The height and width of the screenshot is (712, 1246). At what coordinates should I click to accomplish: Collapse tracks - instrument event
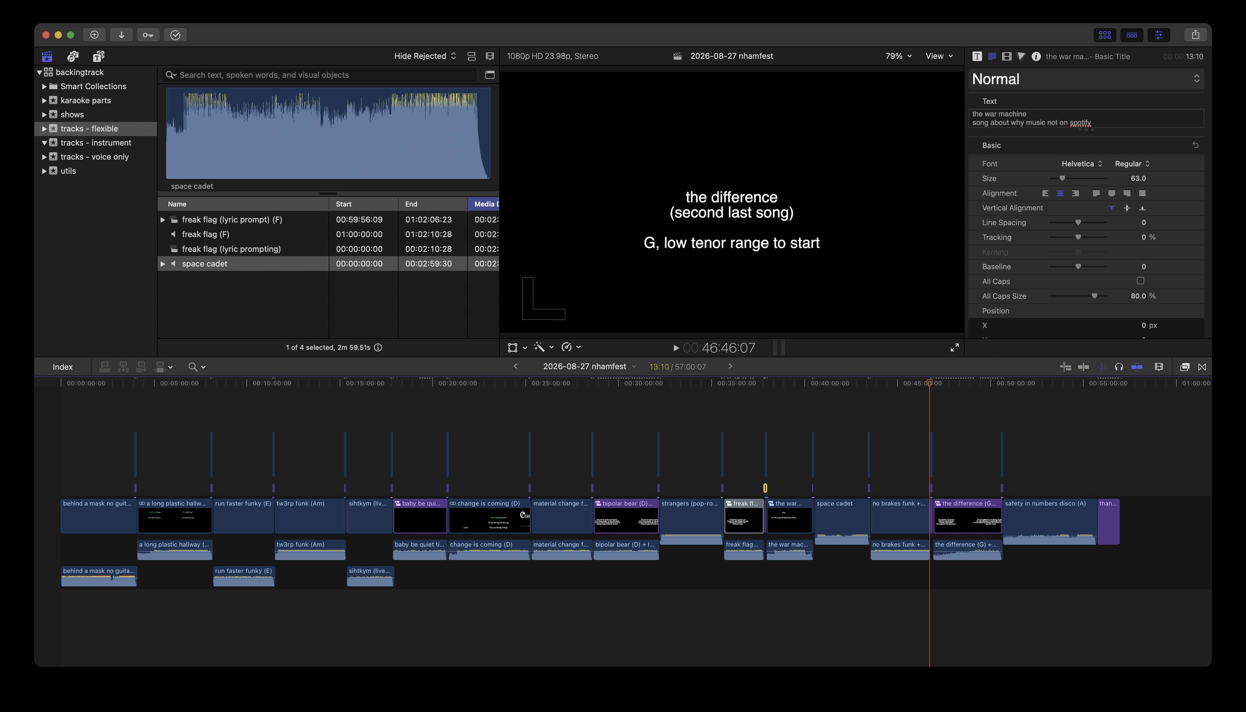tap(44, 143)
